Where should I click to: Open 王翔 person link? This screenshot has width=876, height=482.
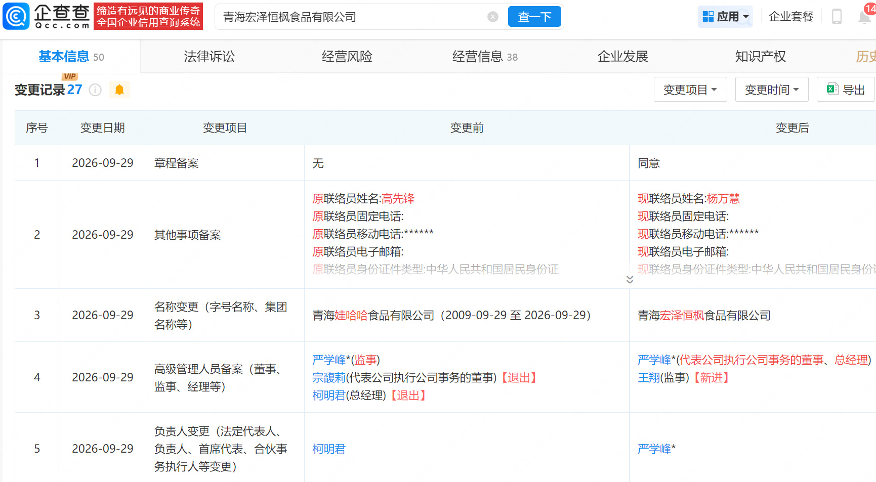tap(649, 378)
